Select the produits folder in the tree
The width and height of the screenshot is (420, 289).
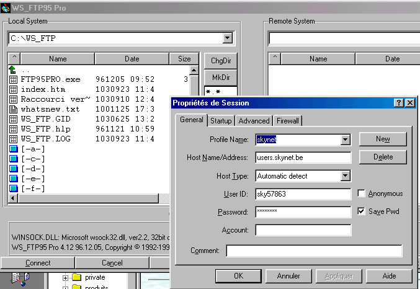pyautogui.click(x=96, y=287)
